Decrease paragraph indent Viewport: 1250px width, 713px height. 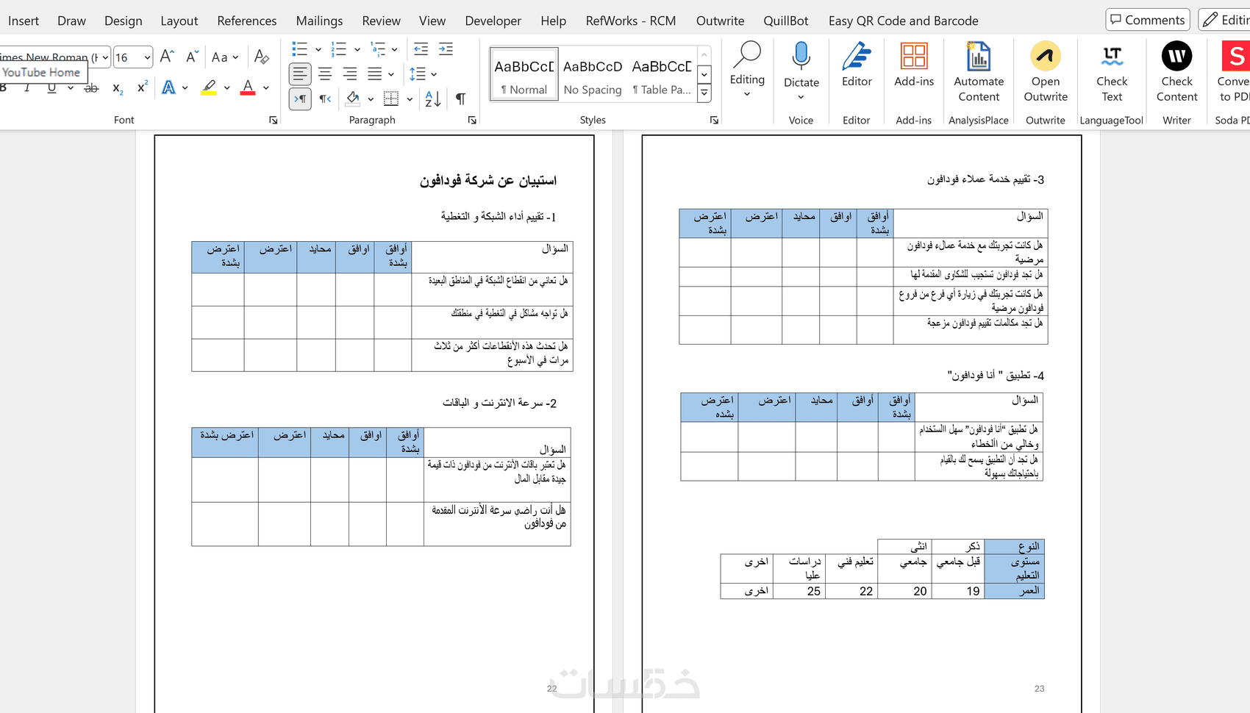pyautogui.click(x=421, y=49)
